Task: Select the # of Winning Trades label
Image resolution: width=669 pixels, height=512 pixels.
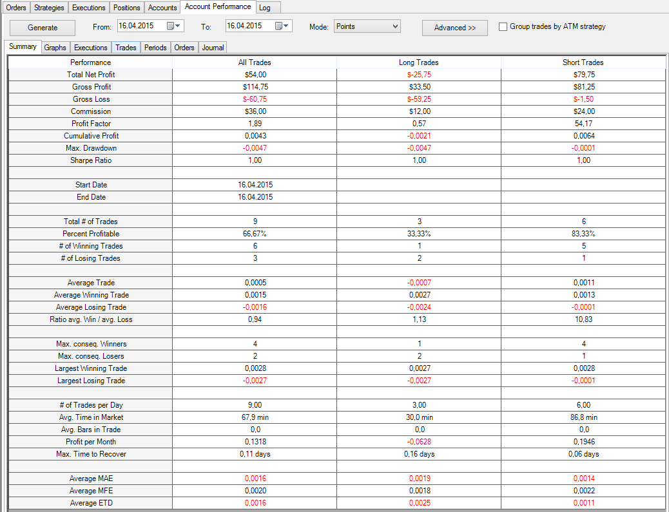Action: click(x=91, y=246)
